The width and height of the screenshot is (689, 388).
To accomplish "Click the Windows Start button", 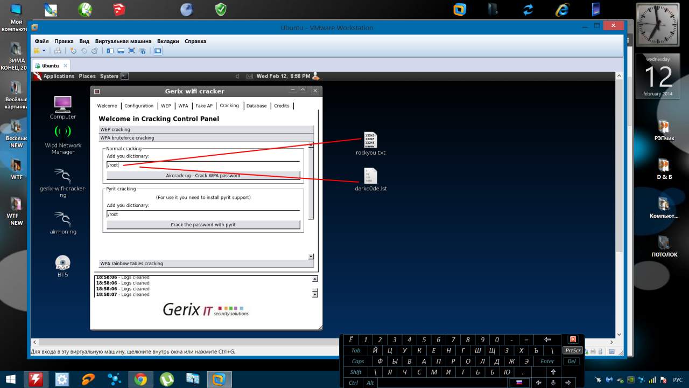I will click(11, 379).
